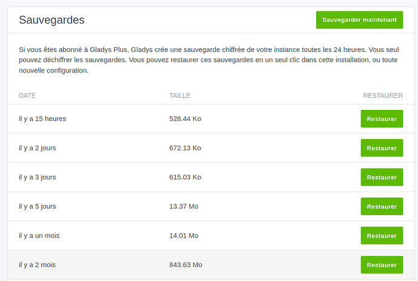The width and height of the screenshot is (418, 281).
Task: Click the 14.01 Mo size value
Action: click(x=184, y=235)
